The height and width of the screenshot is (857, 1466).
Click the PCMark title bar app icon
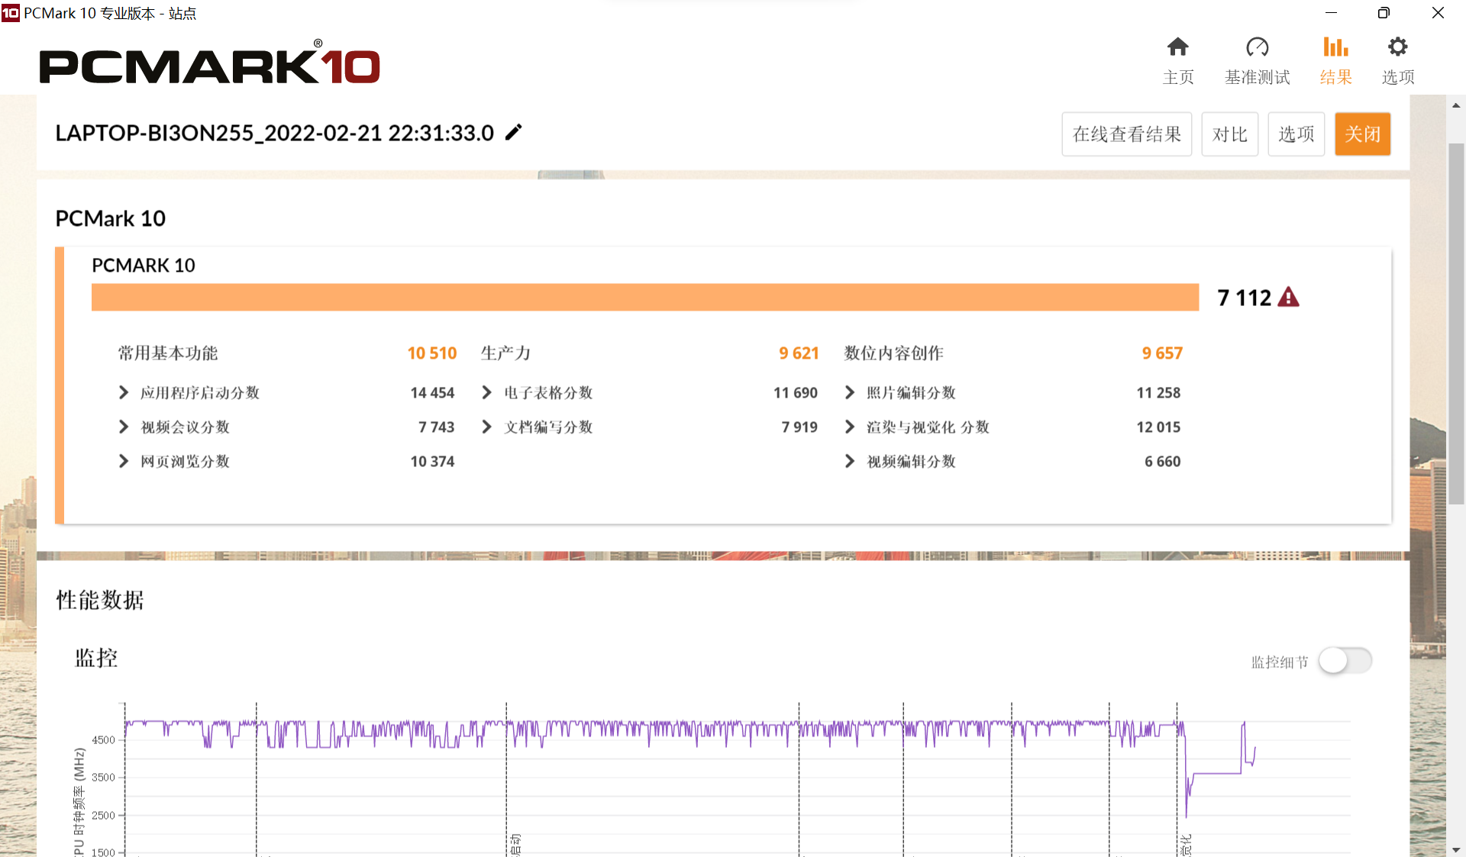(11, 13)
